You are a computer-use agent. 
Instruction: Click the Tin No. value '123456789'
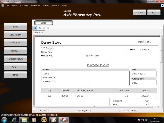(x=144, y=50)
